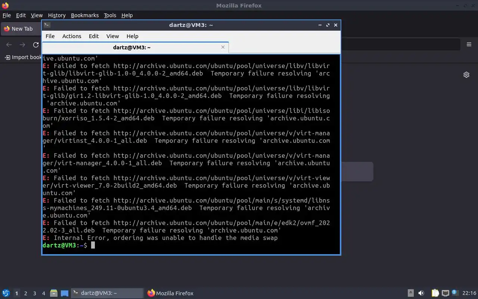The height and width of the screenshot is (299, 478).
Task: Open Firefox File menu
Action: (7, 15)
